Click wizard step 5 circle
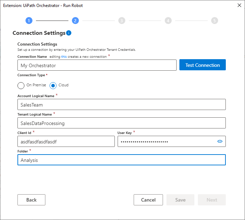 tap(215, 21)
